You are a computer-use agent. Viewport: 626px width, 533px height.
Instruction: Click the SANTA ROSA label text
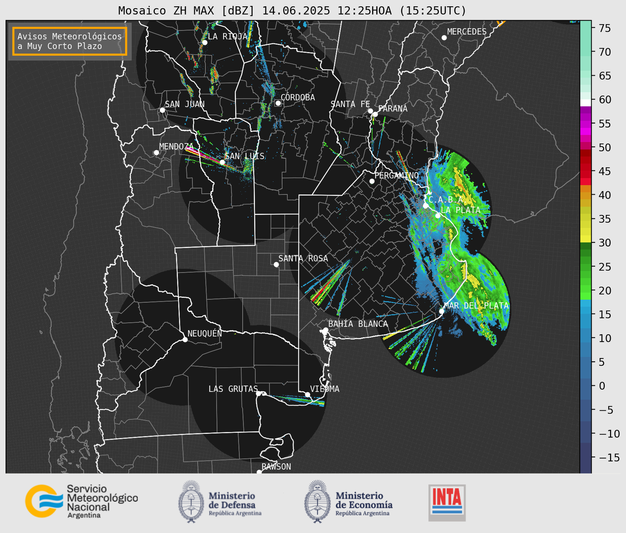click(x=303, y=258)
